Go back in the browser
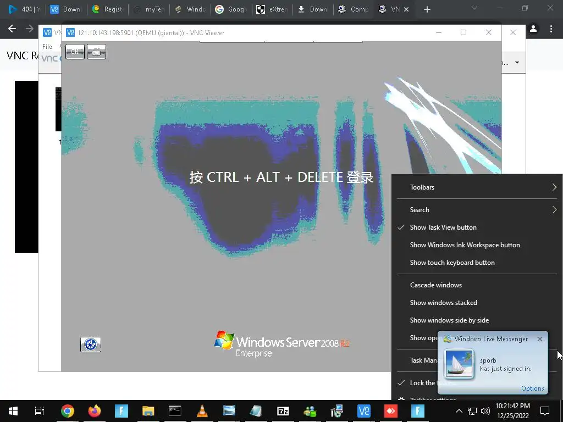 (x=12, y=29)
